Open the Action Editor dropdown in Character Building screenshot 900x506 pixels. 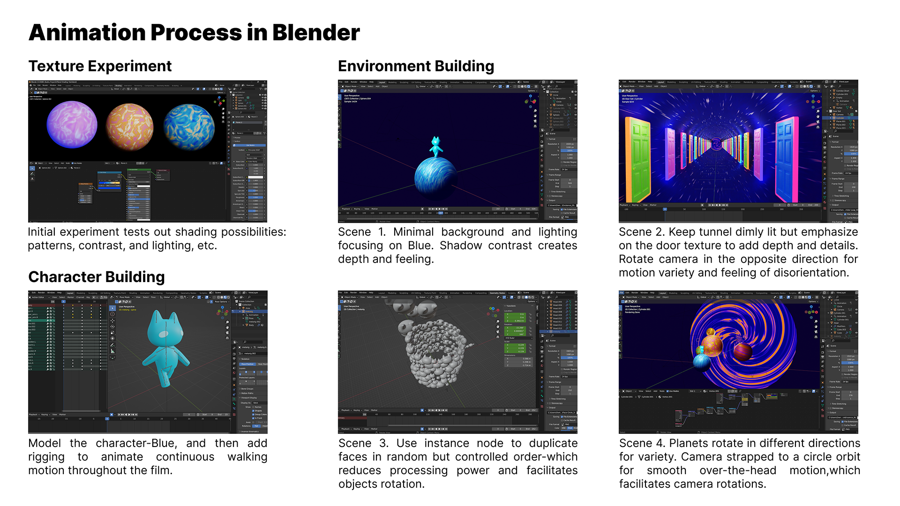[39, 297]
